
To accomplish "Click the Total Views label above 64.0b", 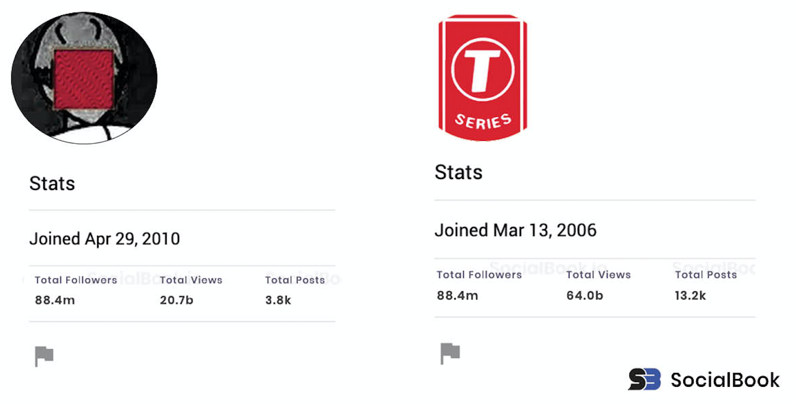I will click(599, 275).
